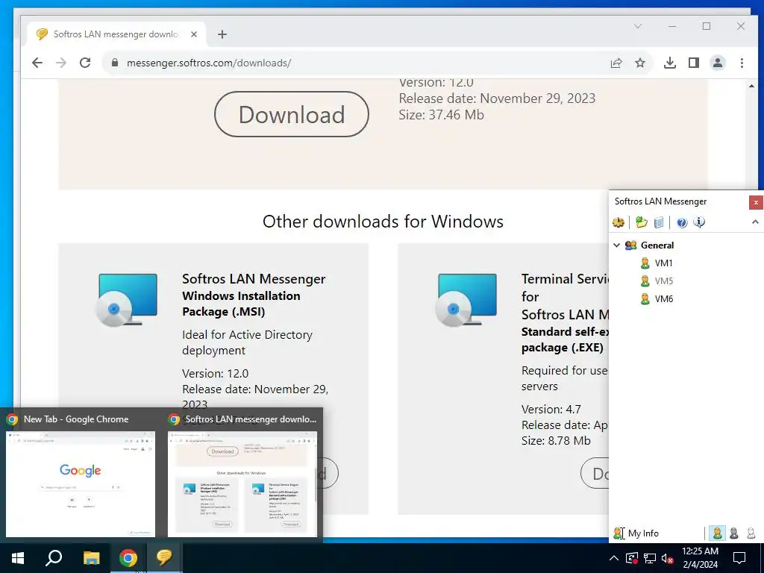Set status to Available with green user icon

pyautogui.click(x=717, y=533)
